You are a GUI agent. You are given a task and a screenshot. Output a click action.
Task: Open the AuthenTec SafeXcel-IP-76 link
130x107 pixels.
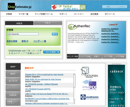tap(110, 30)
